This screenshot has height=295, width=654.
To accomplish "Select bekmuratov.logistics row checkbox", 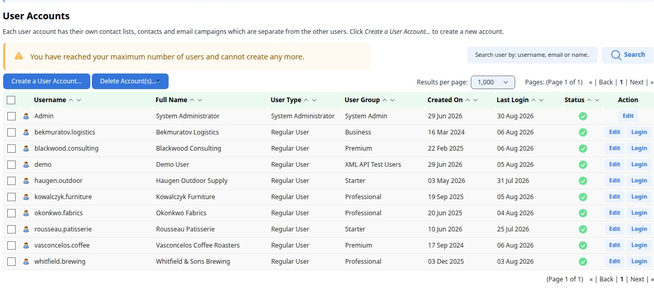I will click(11, 132).
